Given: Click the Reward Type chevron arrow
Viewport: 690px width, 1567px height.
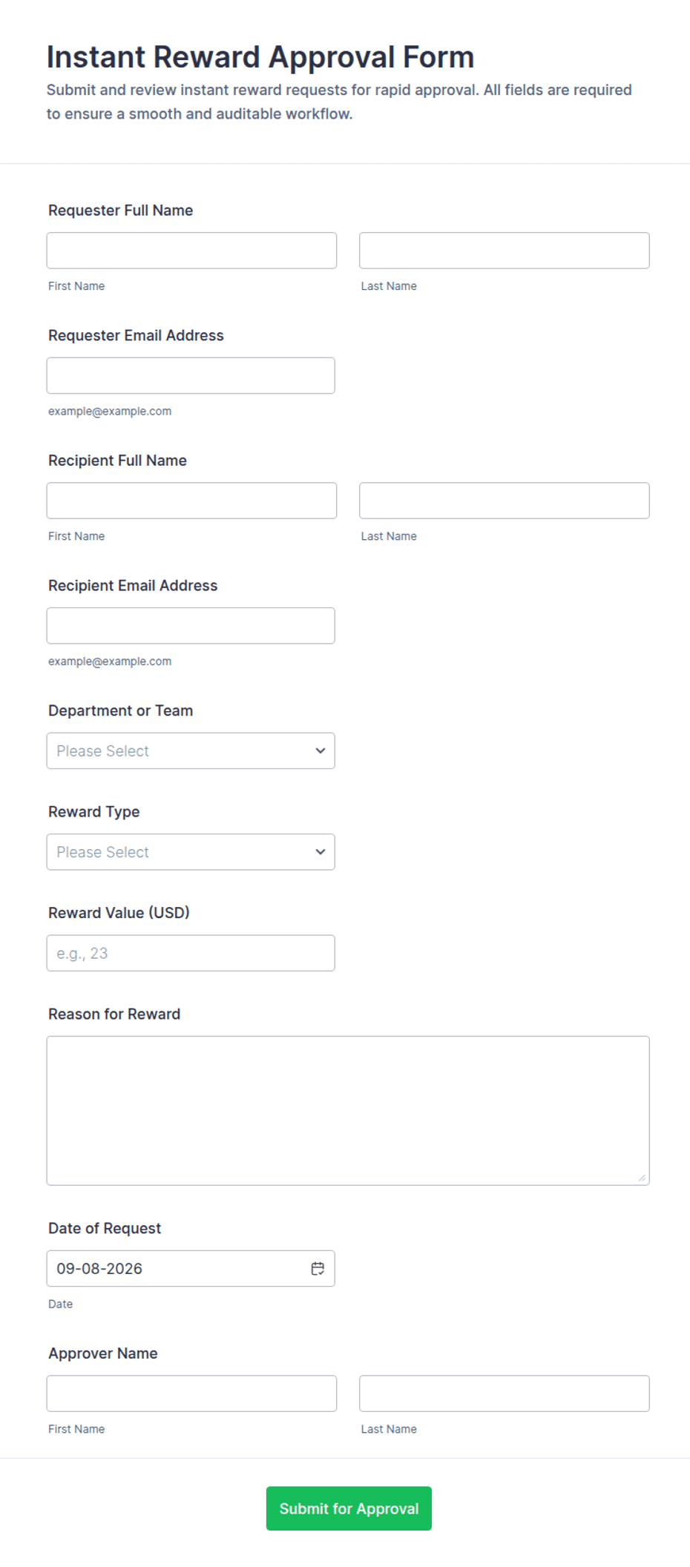Looking at the screenshot, I should pyautogui.click(x=321, y=851).
